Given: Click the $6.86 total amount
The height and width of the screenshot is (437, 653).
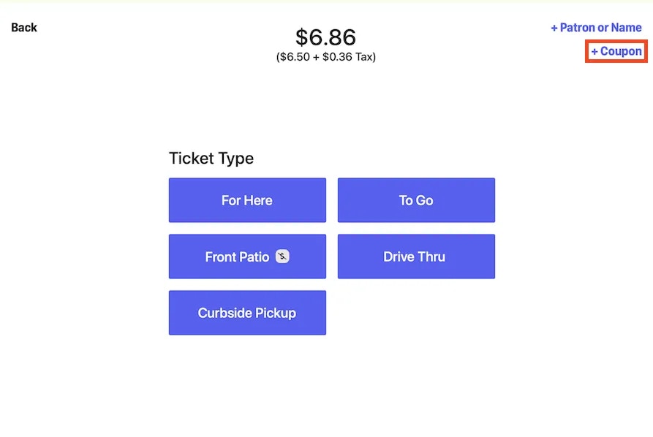Looking at the screenshot, I should tap(325, 37).
